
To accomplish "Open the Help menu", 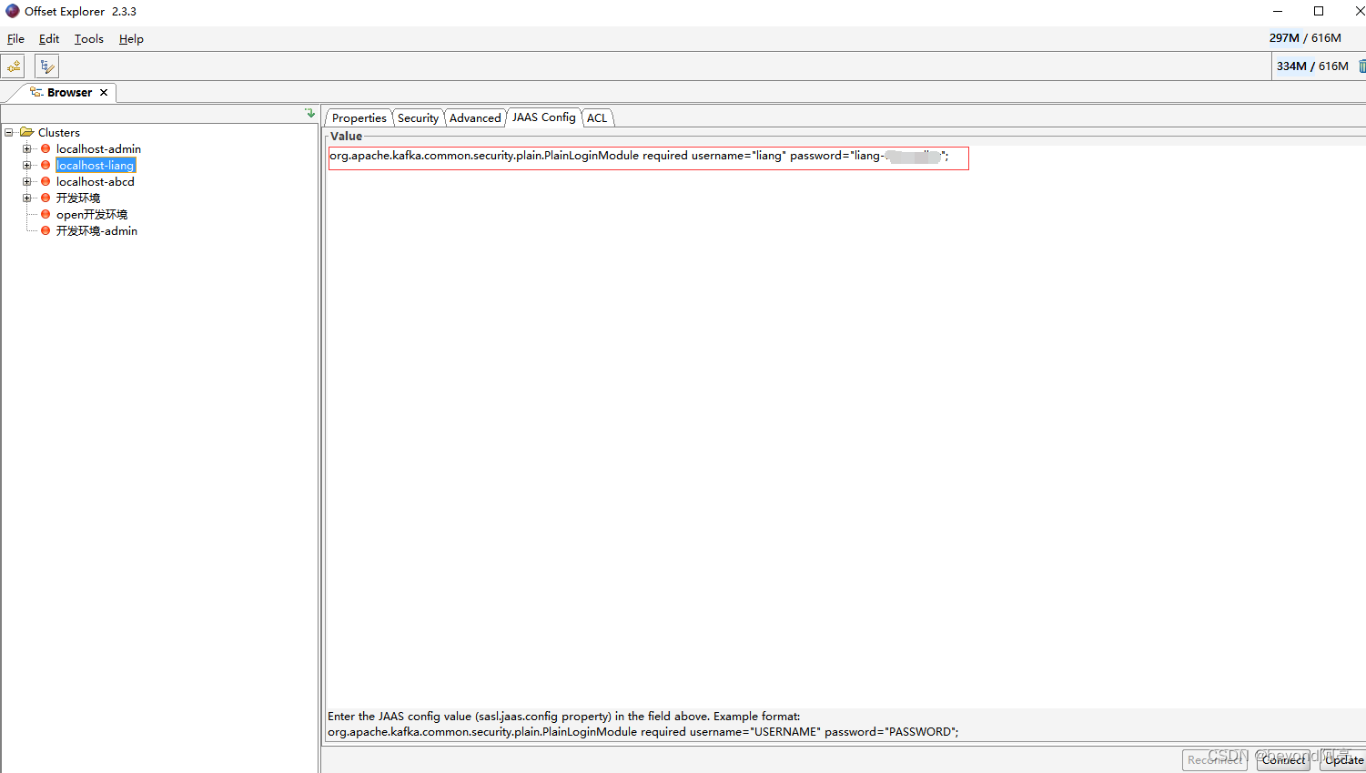I will [x=131, y=38].
